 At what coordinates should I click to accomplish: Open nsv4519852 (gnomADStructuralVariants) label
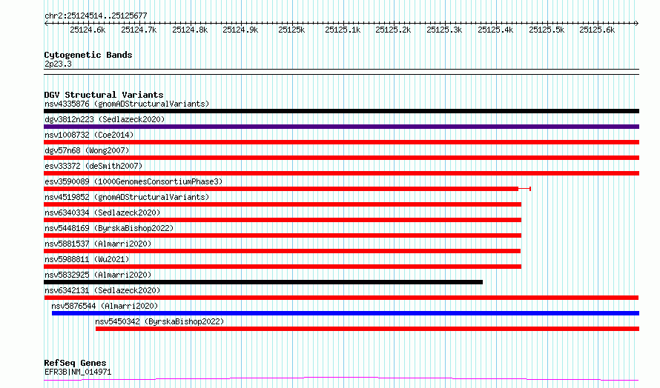(127, 197)
